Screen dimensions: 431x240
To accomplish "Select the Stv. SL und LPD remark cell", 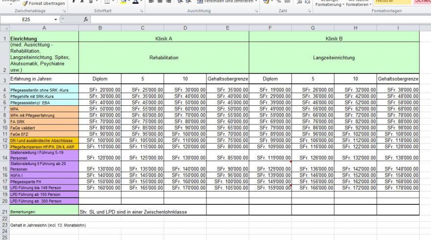I will [x=142, y=210].
